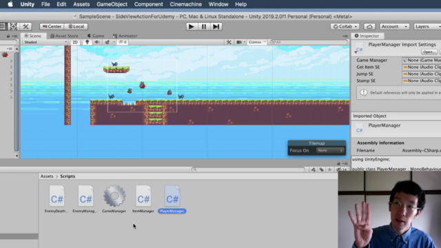Click the Hierarchy scroll-up arrow
This screenshot has width=441, height=248.
tap(17, 49)
